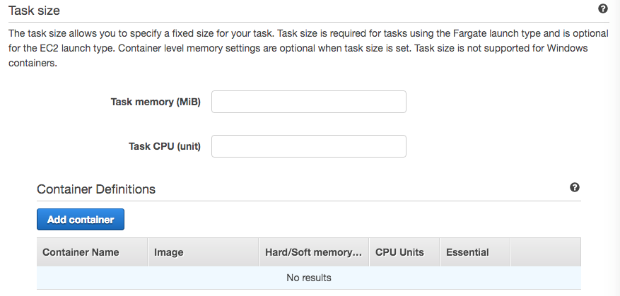Click the blank last table column header
620x296 pixels.
tap(545, 252)
